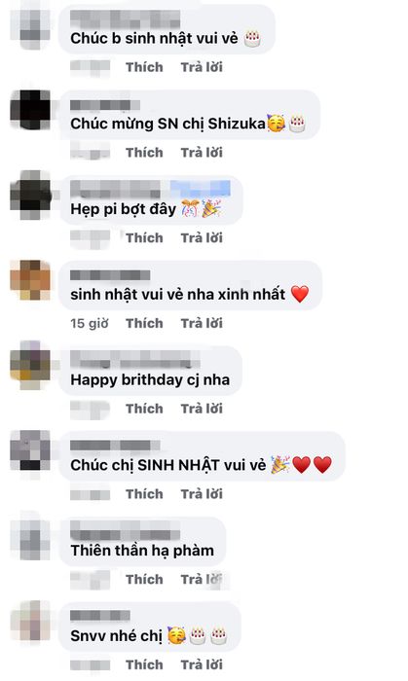Reply to the "Hẹp pi bợt đây" comment

tap(202, 237)
